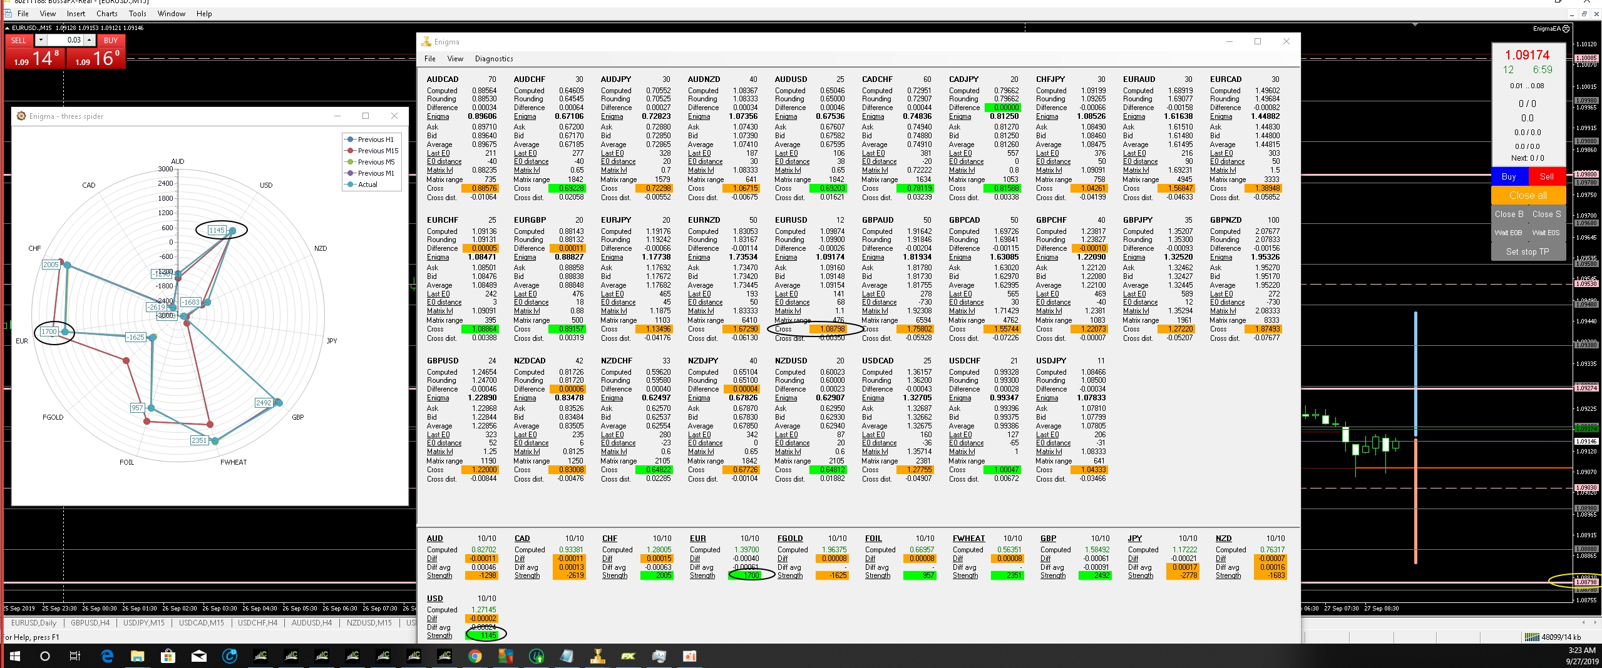Open the MetaTrader Help menu

[x=204, y=13]
